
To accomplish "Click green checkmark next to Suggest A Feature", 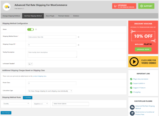I will (131, 88).
